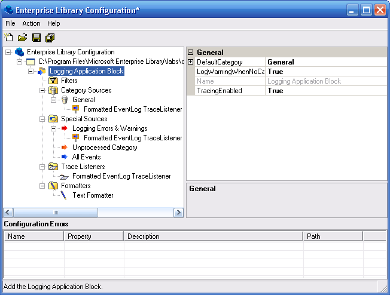Open the File menu
Viewport: 390px width, 295px height.
pyautogui.click(x=10, y=23)
